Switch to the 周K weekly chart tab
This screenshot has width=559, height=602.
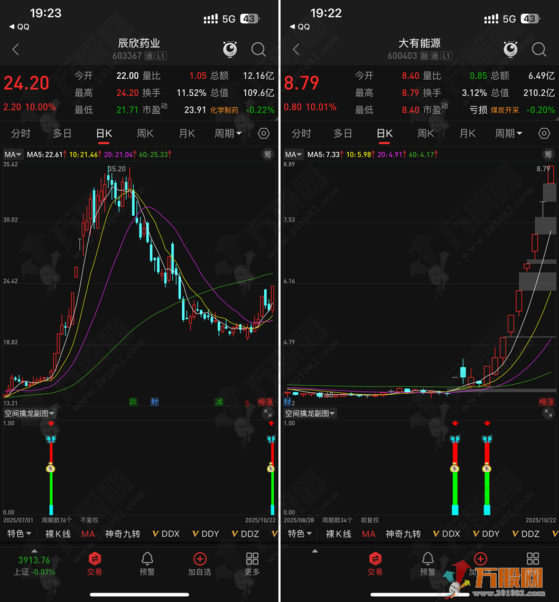pyautogui.click(x=145, y=133)
